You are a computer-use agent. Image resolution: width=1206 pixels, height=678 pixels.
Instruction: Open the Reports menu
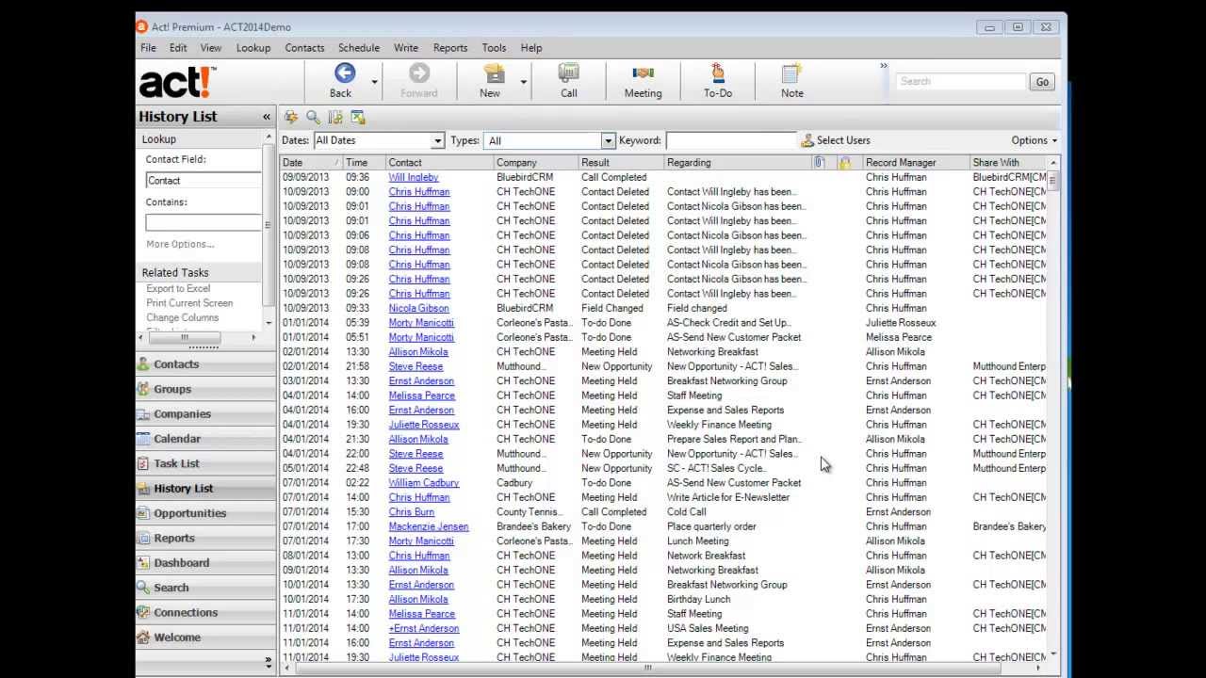(x=450, y=48)
